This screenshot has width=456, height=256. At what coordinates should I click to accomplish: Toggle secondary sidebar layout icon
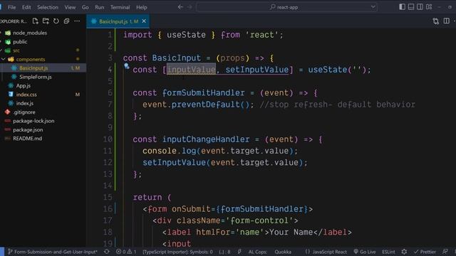pyautogui.click(x=420, y=6)
